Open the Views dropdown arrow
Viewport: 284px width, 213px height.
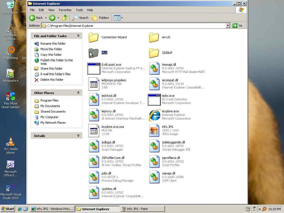coord(122,18)
